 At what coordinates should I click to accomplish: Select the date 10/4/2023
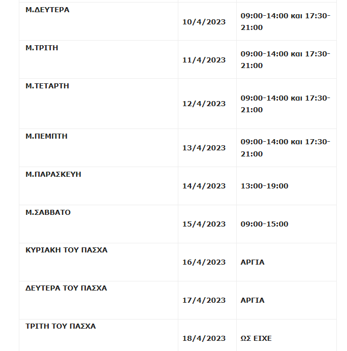click(x=204, y=21)
